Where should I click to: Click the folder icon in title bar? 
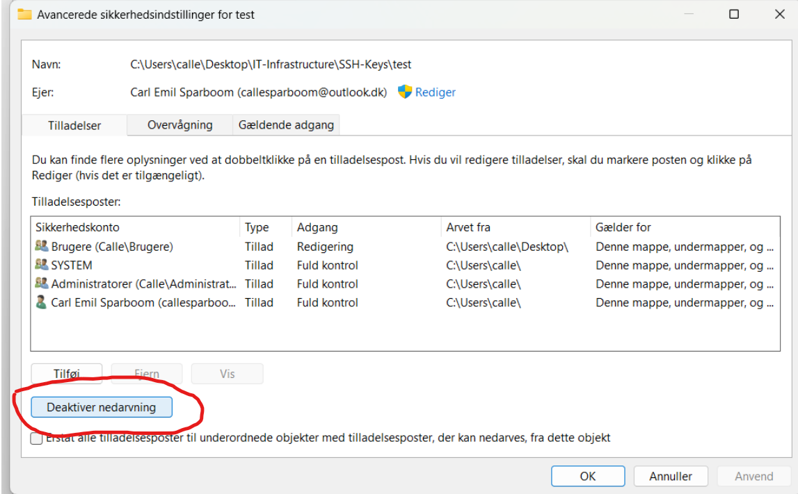point(25,14)
